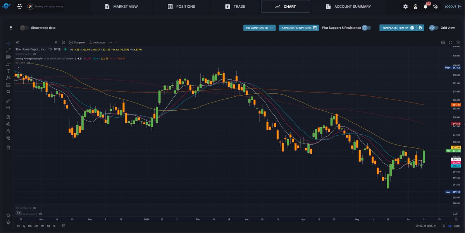Toggle the Grid view switch

point(434,28)
